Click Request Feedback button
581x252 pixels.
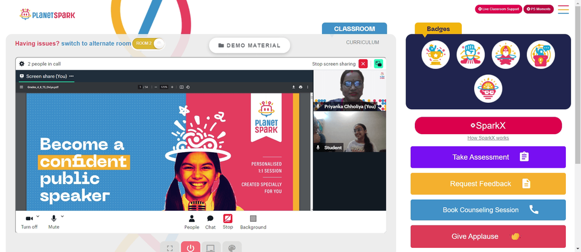pyautogui.click(x=488, y=183)
